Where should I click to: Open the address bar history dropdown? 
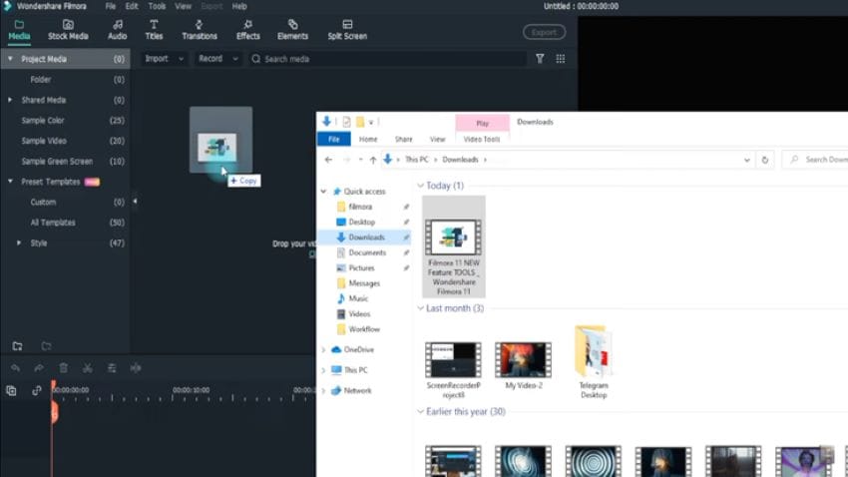click(747, 160)
